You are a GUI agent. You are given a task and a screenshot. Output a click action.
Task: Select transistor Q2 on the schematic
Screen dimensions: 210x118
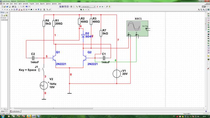click(84, 58)
